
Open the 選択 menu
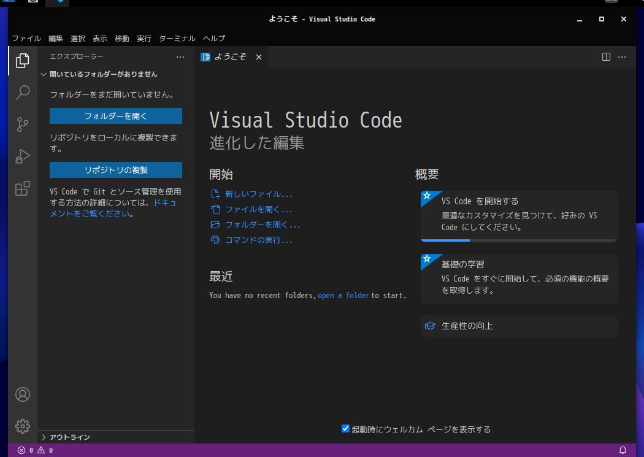pos(78,38)
